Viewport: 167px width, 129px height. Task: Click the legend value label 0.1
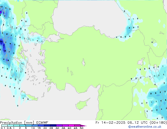coord(3,128)
